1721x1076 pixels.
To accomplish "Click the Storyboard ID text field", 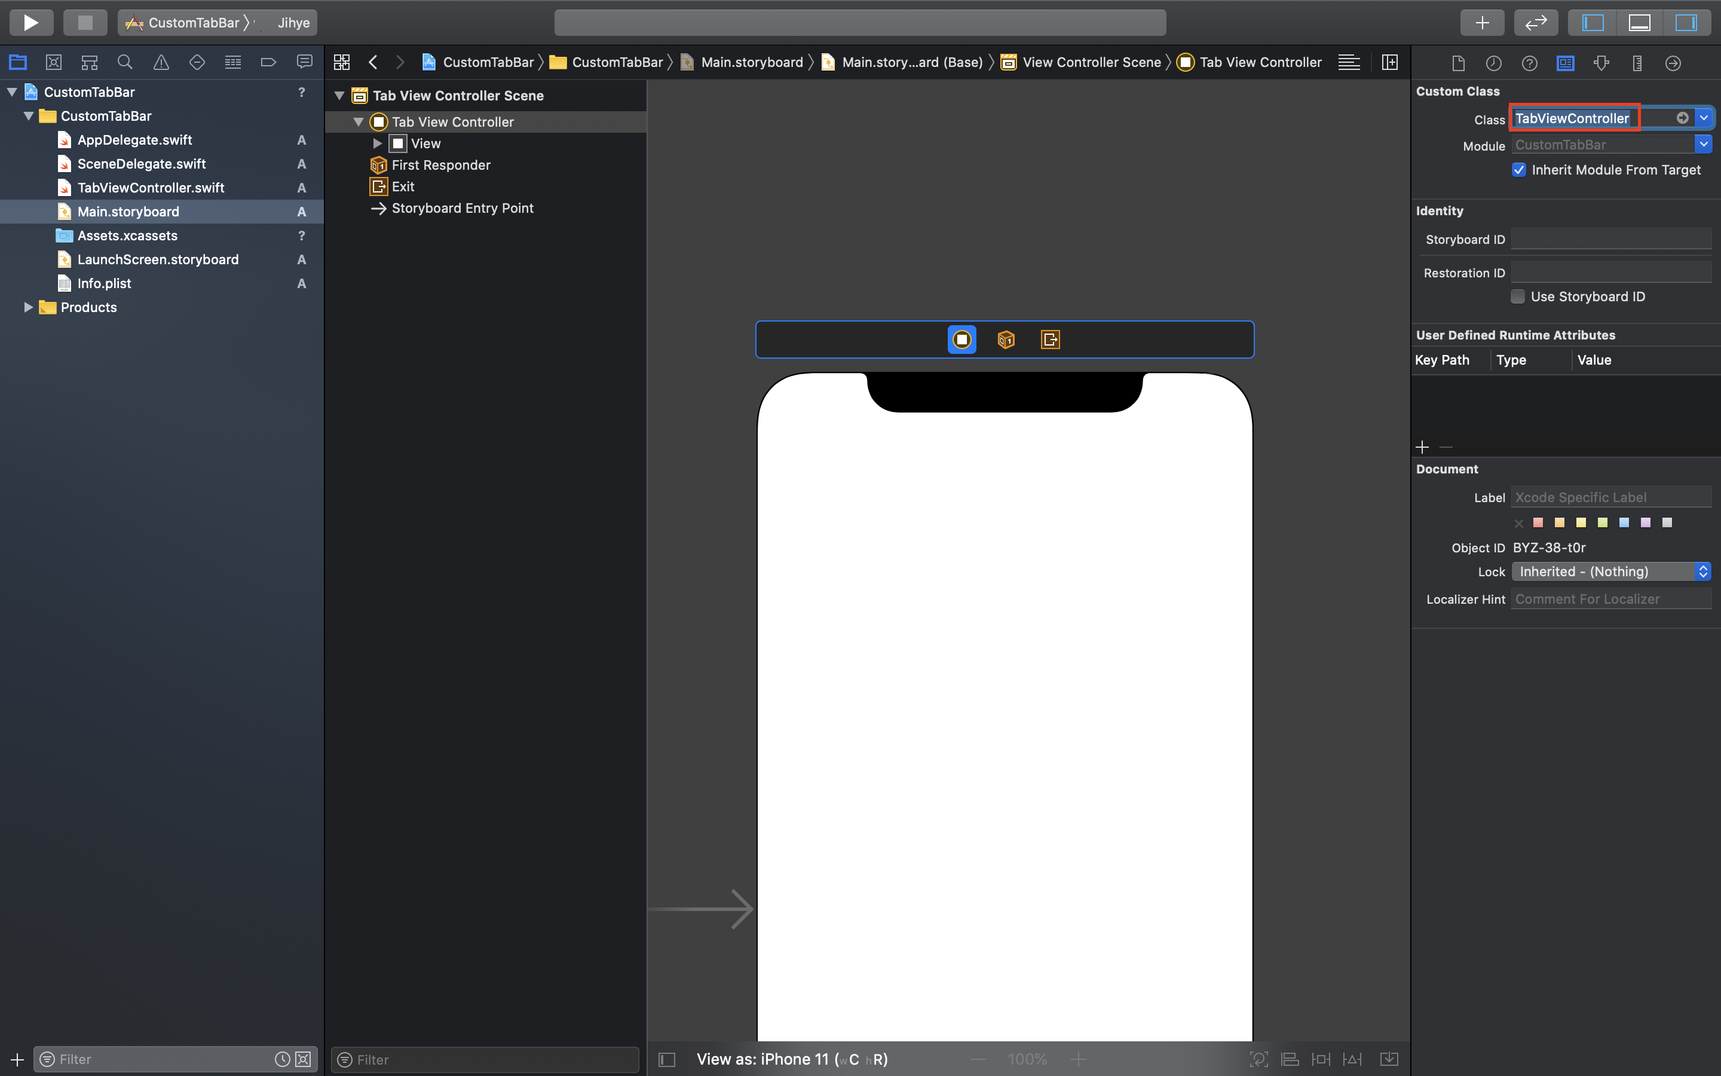I will pos(1611,239).
